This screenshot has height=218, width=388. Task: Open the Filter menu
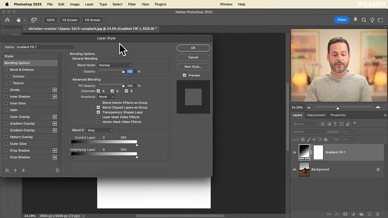click(x=132, y=4)
